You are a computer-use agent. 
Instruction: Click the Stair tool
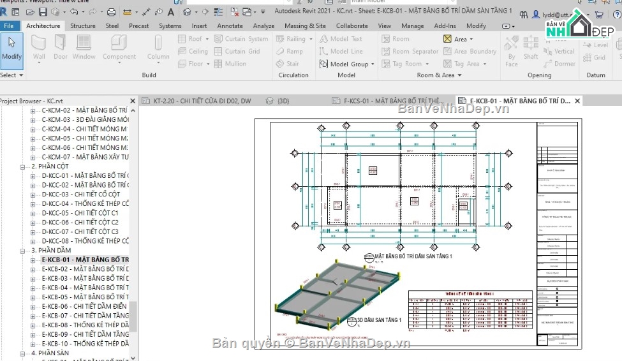point(287,64)
